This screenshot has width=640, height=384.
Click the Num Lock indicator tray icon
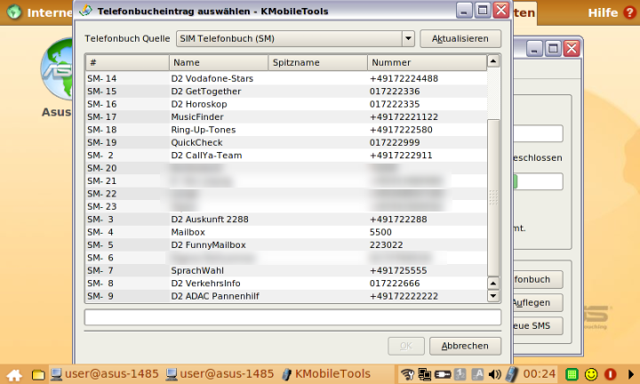[460, 374]
